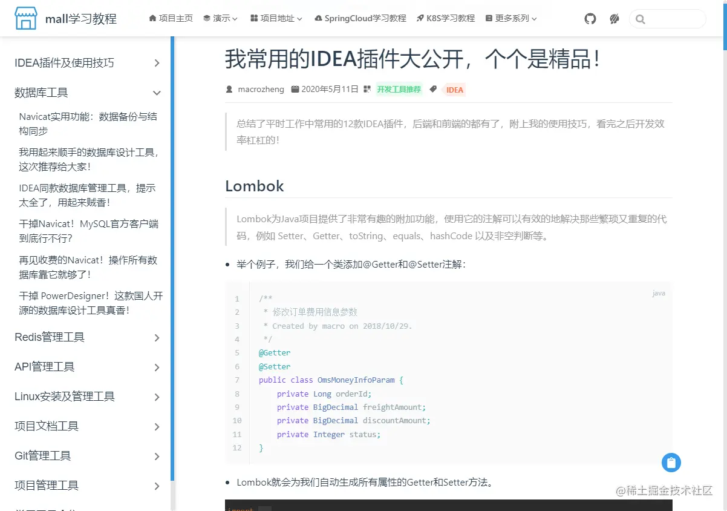Open the GitHub repository icon
727x511 pixels.
click(x=590, y=19)
